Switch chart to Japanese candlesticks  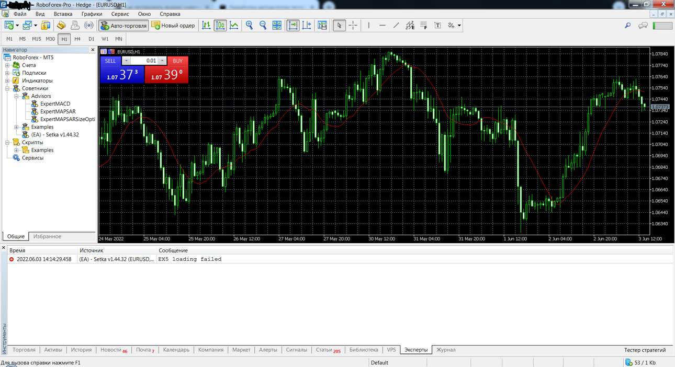pos(220,25)
